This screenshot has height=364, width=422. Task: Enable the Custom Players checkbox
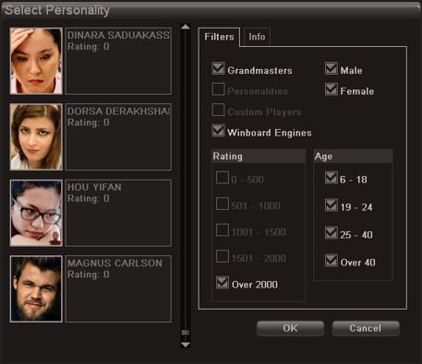218,110
